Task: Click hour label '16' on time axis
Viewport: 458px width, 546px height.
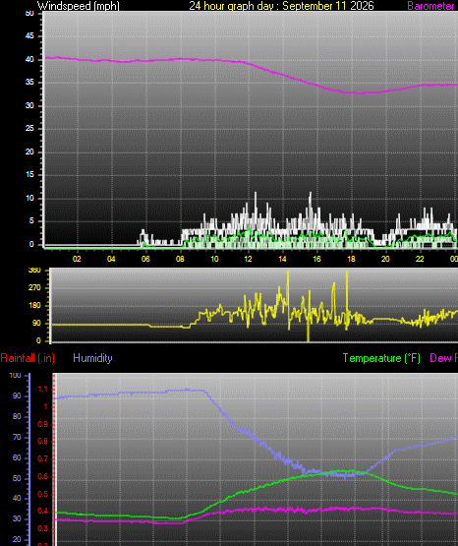Action: (x=316, y=259)
